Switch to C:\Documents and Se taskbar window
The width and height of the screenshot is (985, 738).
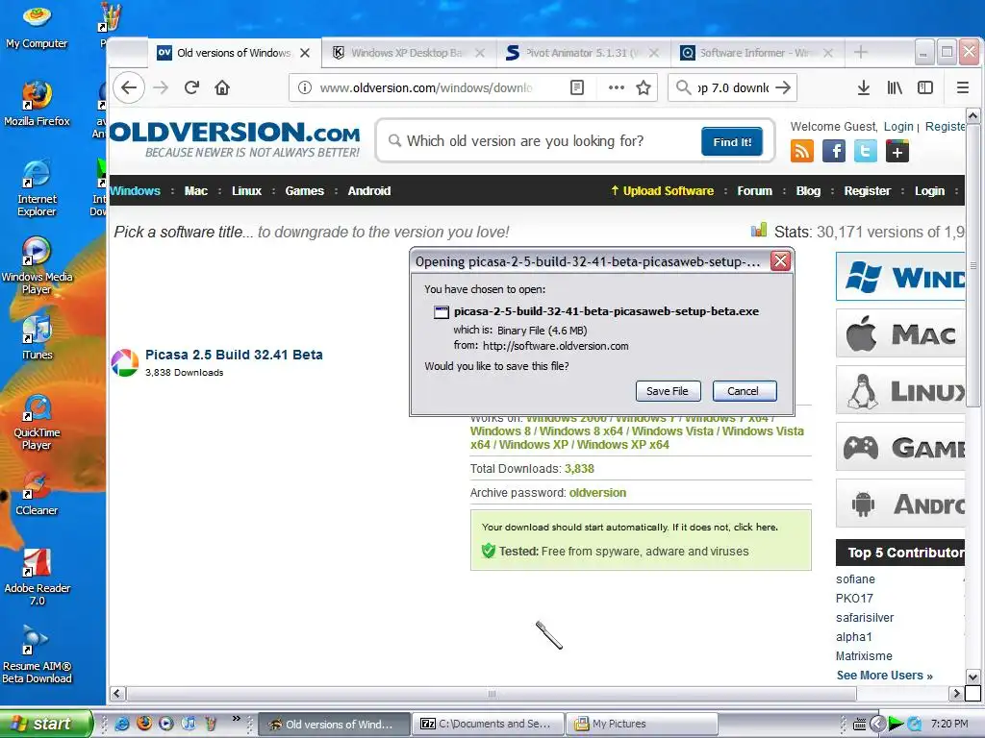[x=488, y=724]
